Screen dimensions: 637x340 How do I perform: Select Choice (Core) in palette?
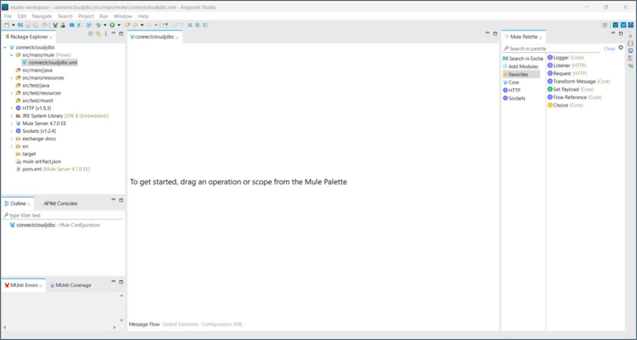pos(565,105)
